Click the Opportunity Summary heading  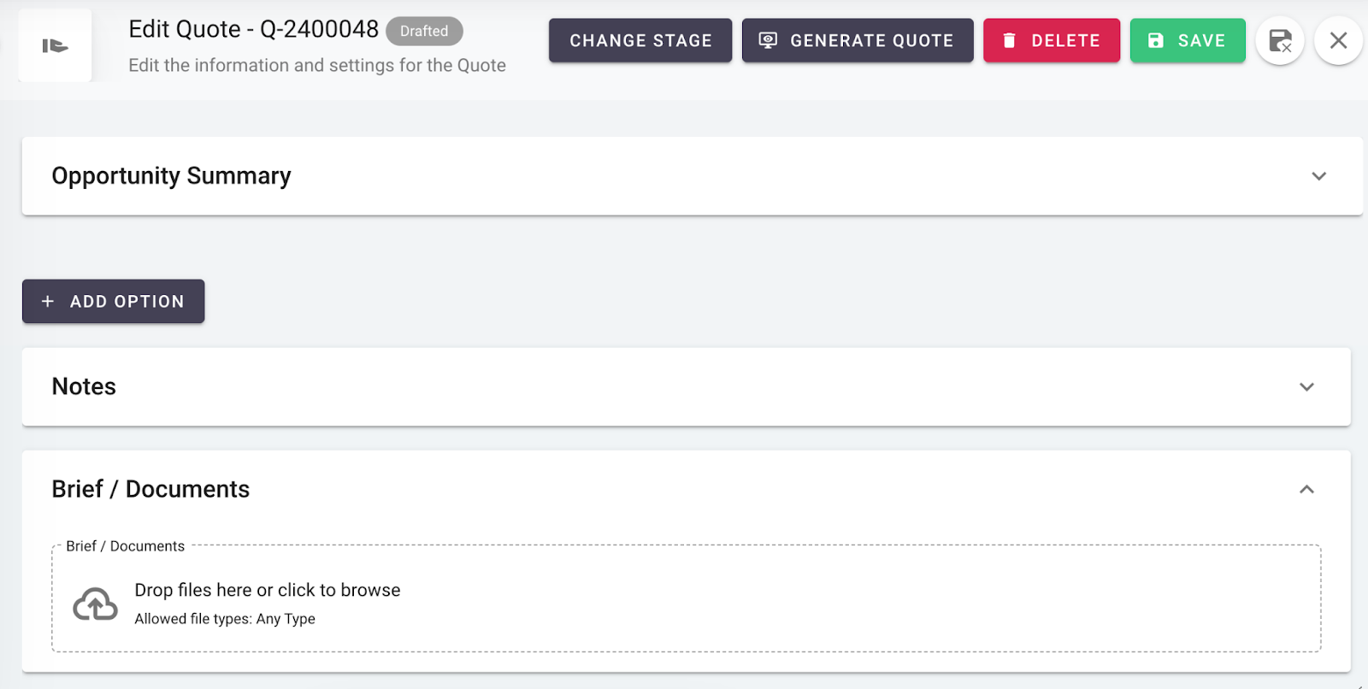point(171,176)
